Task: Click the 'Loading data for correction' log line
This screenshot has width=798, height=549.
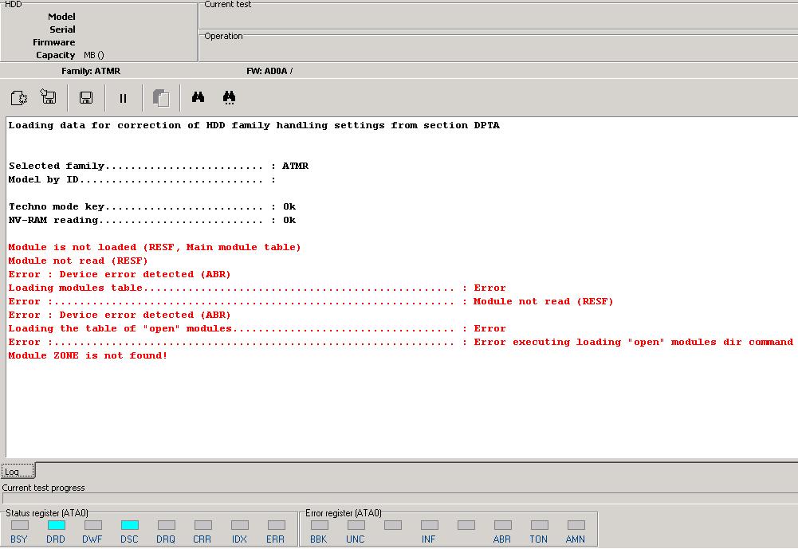Action: (254, 125)
